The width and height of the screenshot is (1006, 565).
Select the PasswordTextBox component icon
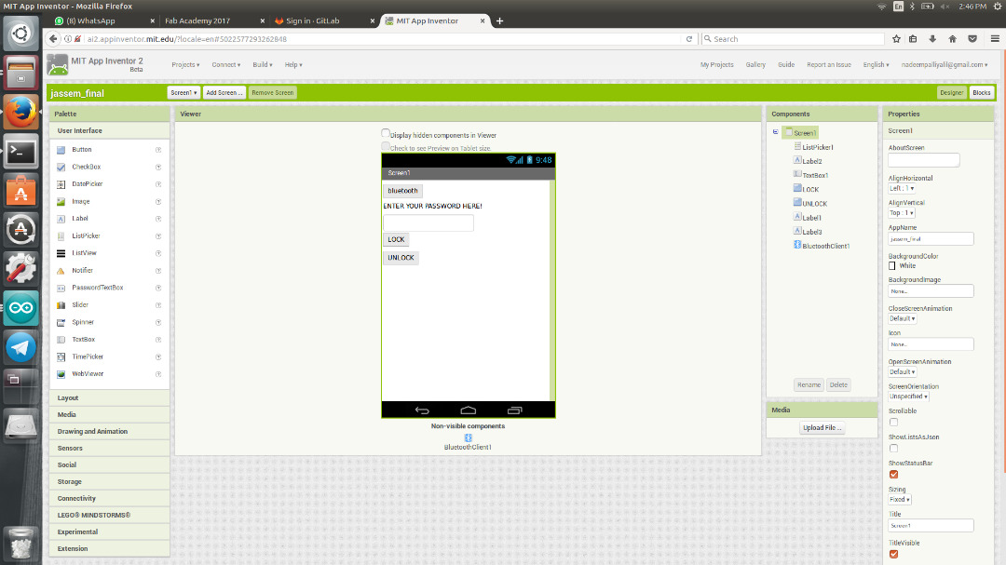(x=61, y=288)
